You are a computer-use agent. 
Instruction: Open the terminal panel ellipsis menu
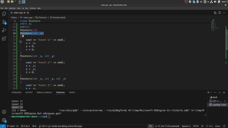[x=215, y=92]
